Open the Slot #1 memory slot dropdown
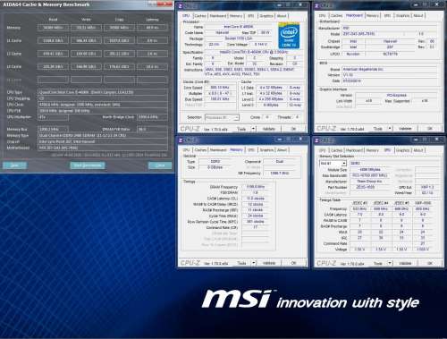Screen dimensions: 447x339 [x=333, y=164]
